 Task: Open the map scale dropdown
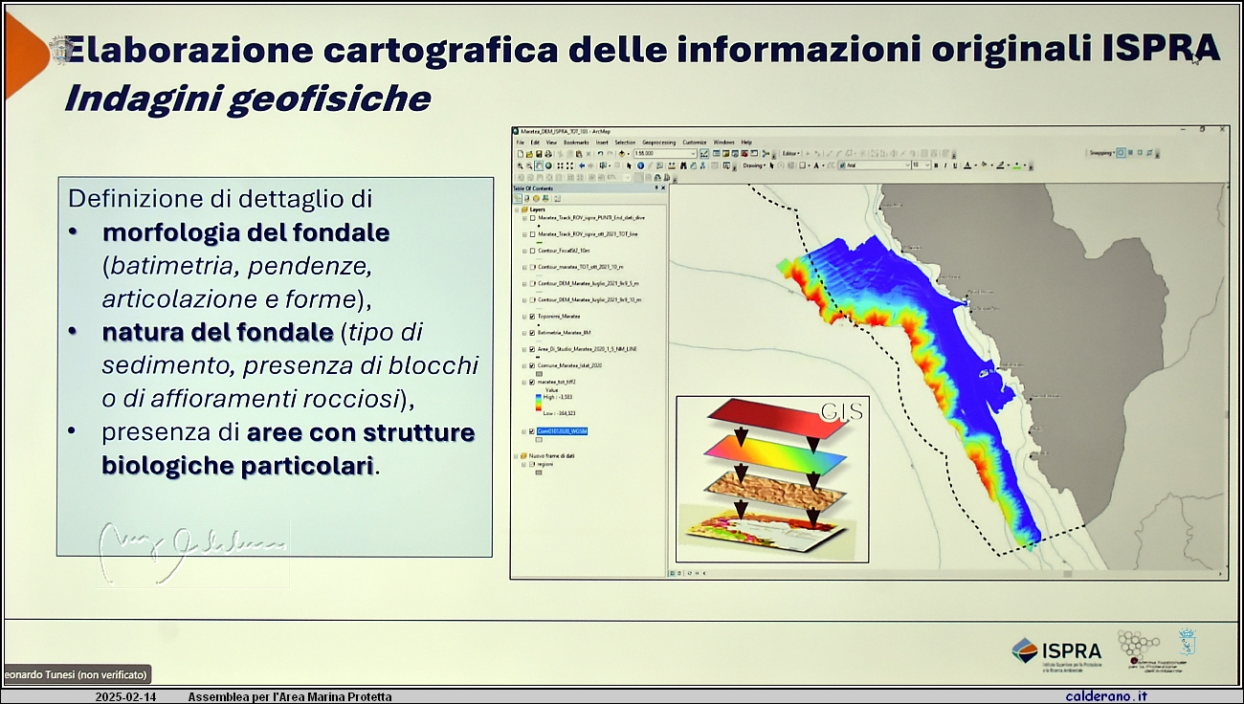click(693, 153)
